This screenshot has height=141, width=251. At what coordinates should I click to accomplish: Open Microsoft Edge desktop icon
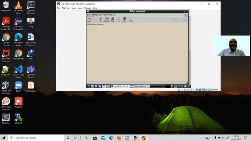pos(18,40)
